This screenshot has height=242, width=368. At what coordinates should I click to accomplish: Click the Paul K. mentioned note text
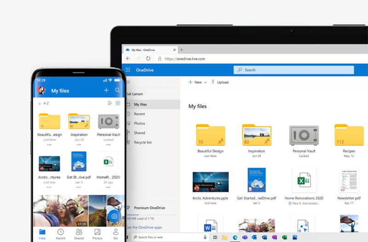click(x=304, y=203)
